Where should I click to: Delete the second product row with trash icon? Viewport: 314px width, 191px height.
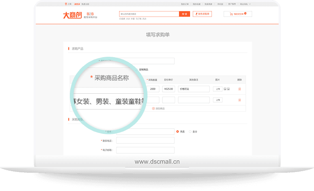pyautogui.click(x=240, y=100)
